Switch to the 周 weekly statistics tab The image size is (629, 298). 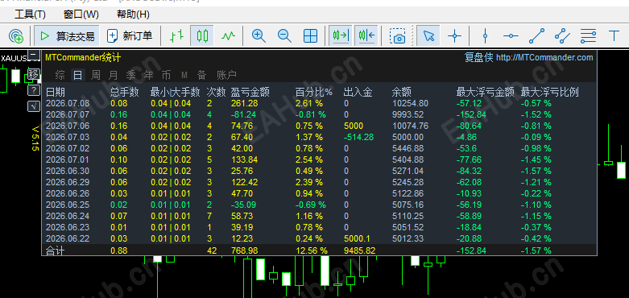pyautogui.click(x=96, y=75)
